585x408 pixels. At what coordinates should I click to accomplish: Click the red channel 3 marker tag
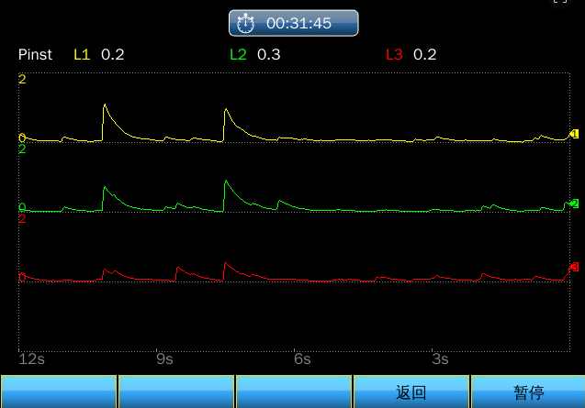[574, 267]
